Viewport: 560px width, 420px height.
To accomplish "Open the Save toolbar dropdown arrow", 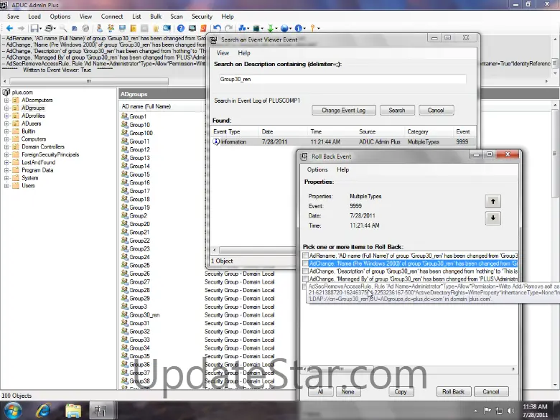I will point(40,29).
